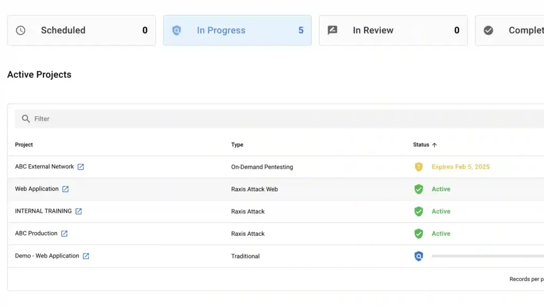Click the Status sort arrow icon
This screenshot has width=544, height=306.
click(435, 145)
